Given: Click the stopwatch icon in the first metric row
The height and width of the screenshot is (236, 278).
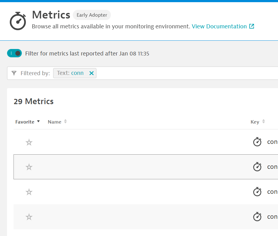Looking at the screenshot, I should click(x=257, y=142).
